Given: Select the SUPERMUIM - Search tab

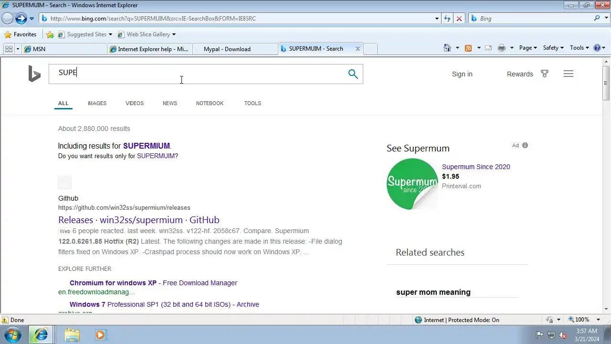Looking at the screenshot, I should [315, 48].
